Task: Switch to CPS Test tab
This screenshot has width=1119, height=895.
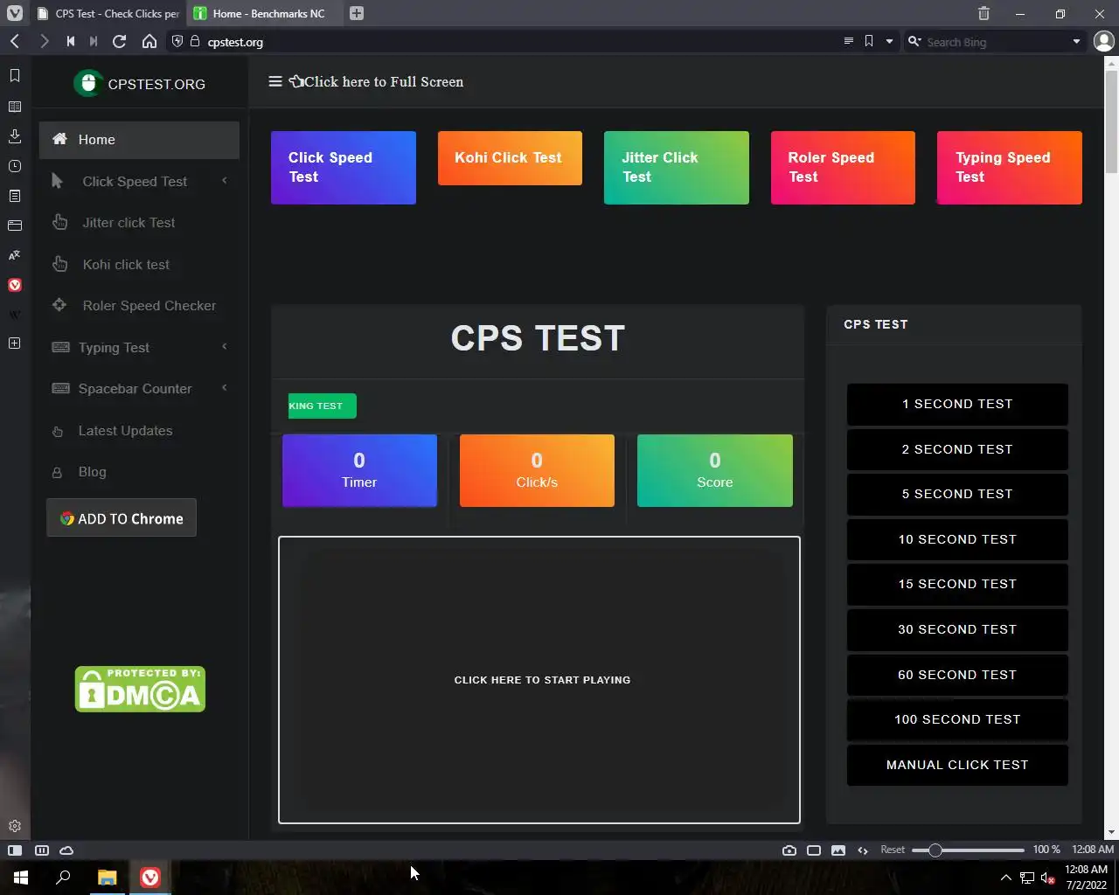Action: click(109, 13)
